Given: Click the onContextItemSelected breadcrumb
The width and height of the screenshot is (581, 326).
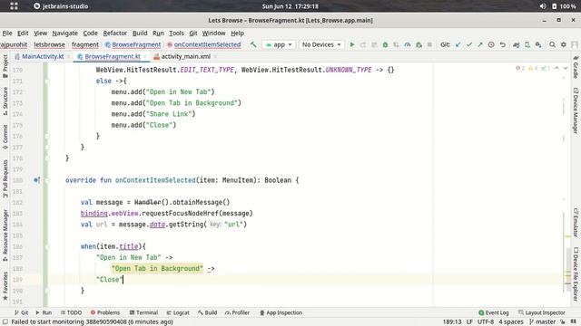Looking at the screenshot, I should coord(203,44).
